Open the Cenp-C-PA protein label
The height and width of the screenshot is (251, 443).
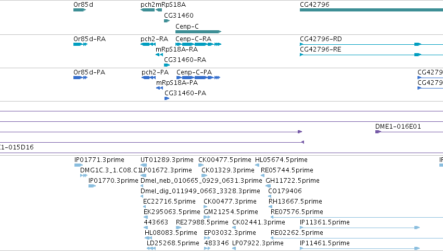click(x=194, y=72)
